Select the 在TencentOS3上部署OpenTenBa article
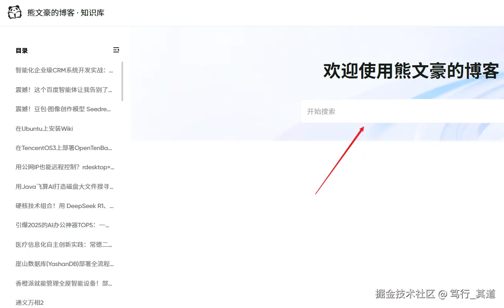The height and width of the screenshot is (308, 504). [64, 148]
